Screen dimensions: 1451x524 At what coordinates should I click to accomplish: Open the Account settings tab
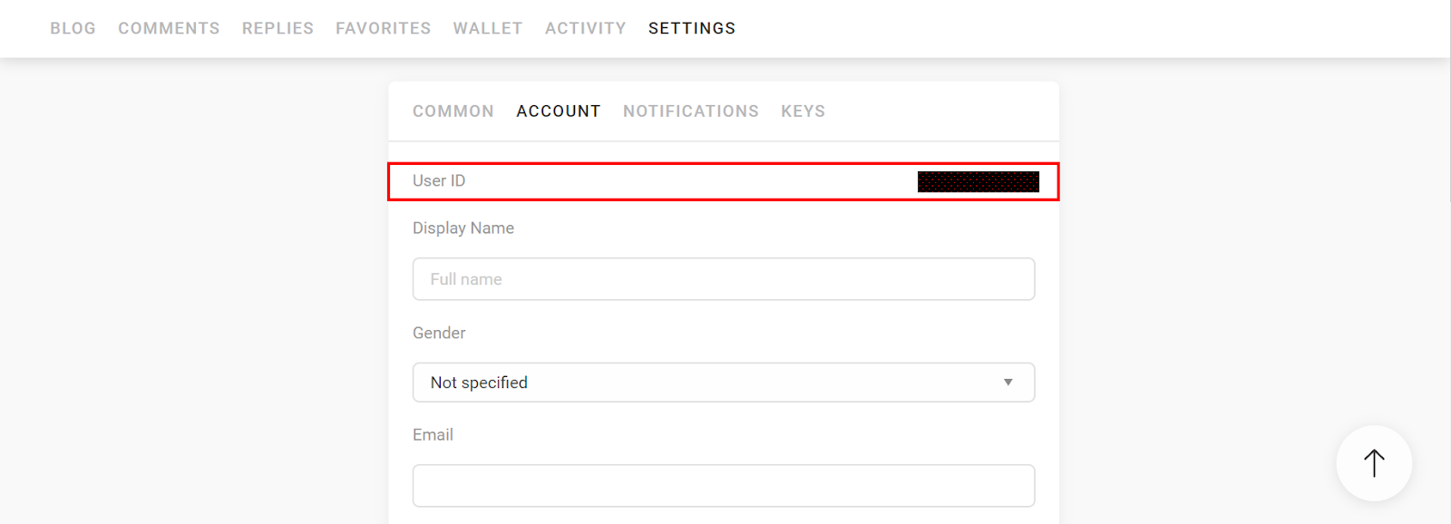(559, 112)
